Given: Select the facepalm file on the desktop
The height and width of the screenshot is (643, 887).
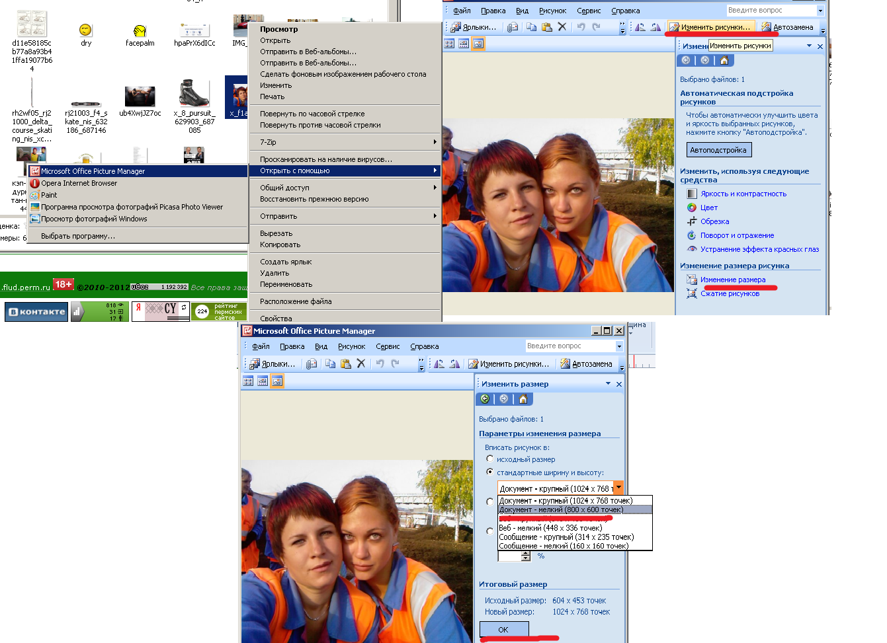Looking at the screenshot, I should 140,34.
